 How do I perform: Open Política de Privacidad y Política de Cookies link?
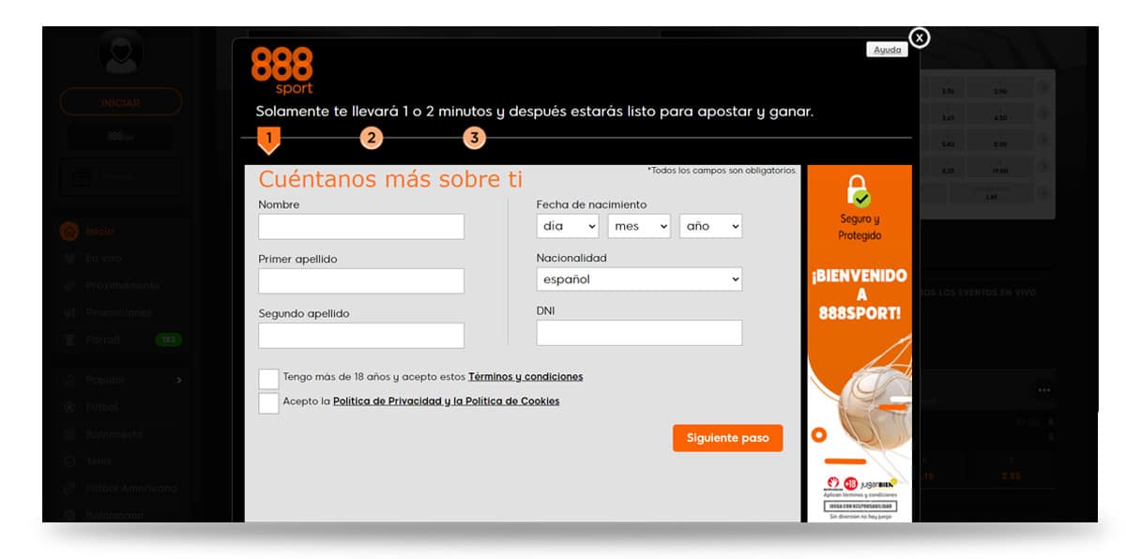447,401
